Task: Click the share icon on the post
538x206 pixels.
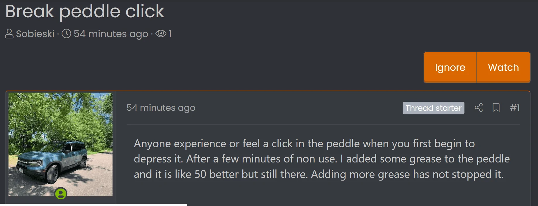Action: [x=479, y=108]
